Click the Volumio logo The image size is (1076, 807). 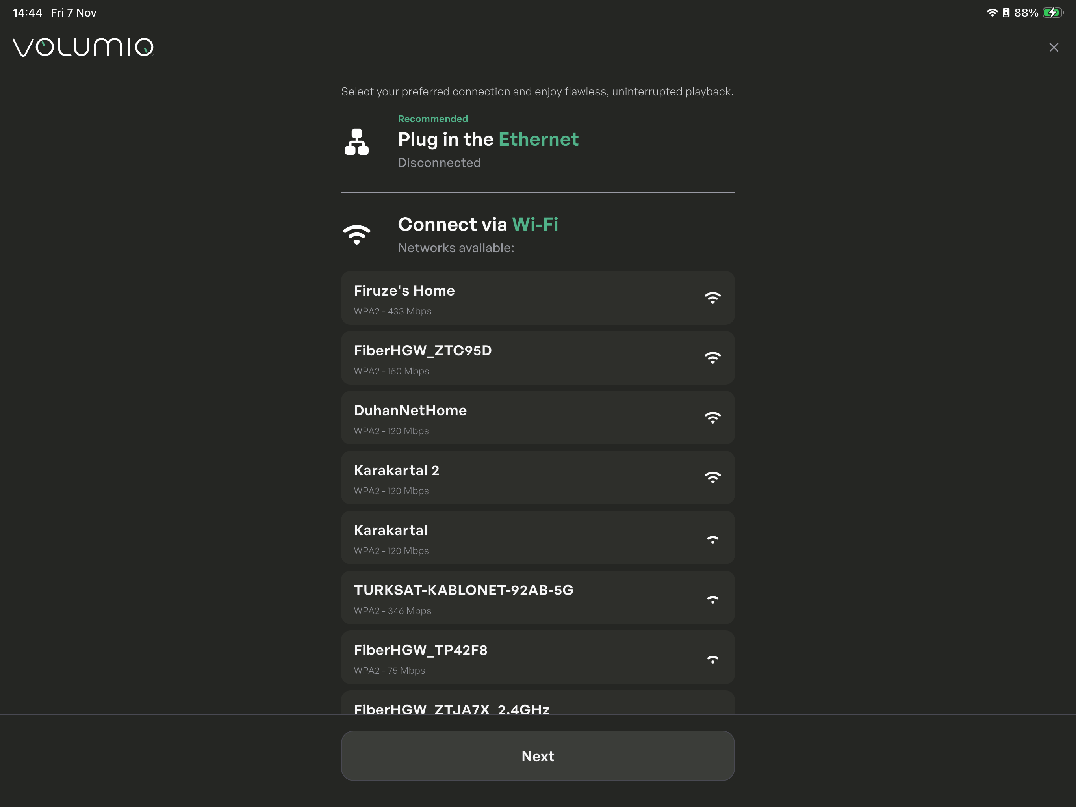point(83,47)
